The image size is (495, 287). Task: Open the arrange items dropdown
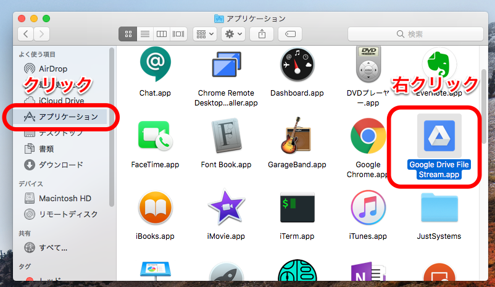pos(204,33)
